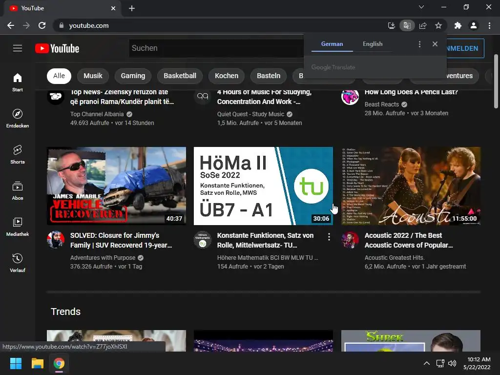Open 4 Hours of Music For Studying title
Screen dimensions: 500x375
[x=264, y=97]
